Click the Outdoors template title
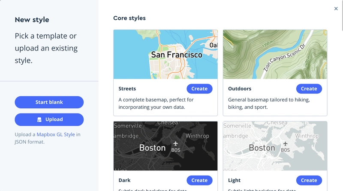343x191 pixels. 240,89
